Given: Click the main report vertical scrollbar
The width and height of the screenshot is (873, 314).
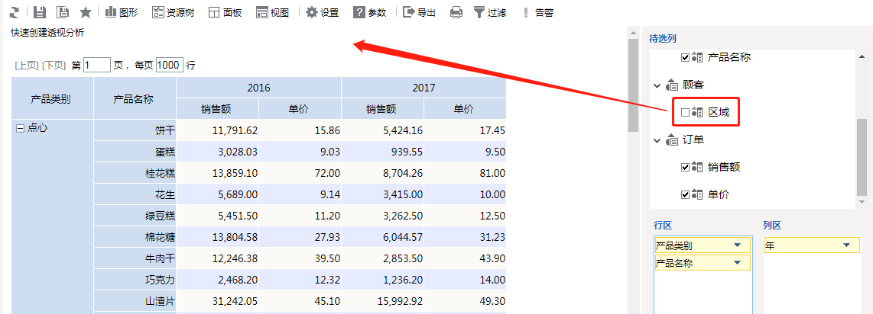Looking at the screenshot, I should tap(633, 85).
